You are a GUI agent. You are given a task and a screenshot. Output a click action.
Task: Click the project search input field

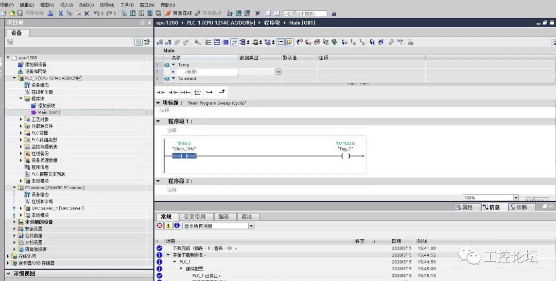click(305, 13)
